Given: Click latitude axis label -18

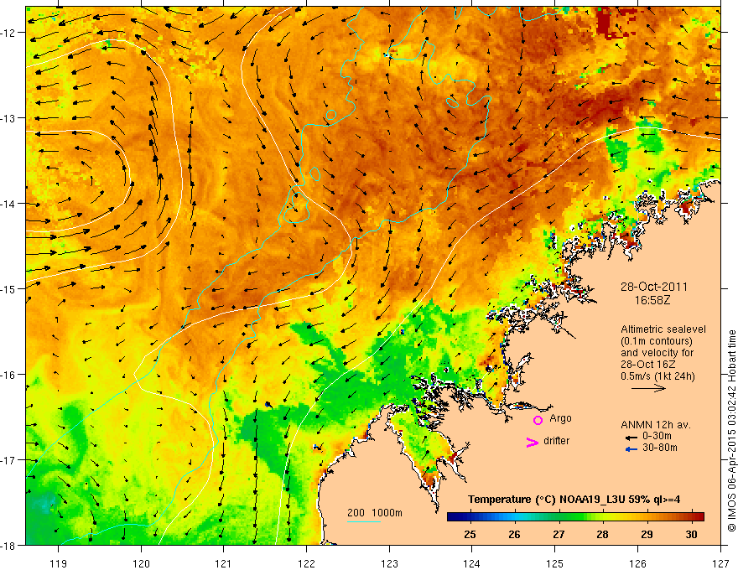Looking at the screenshot, I should (8, 546).
